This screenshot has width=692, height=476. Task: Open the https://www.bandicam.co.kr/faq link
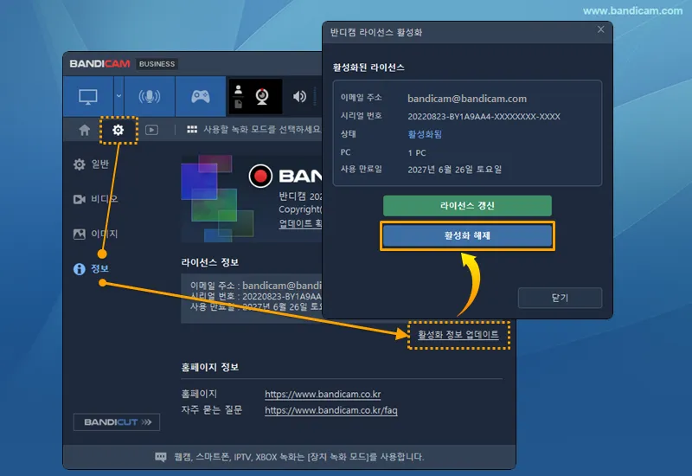coord(331,410)
